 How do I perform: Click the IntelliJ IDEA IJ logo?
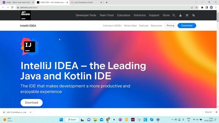30,47
